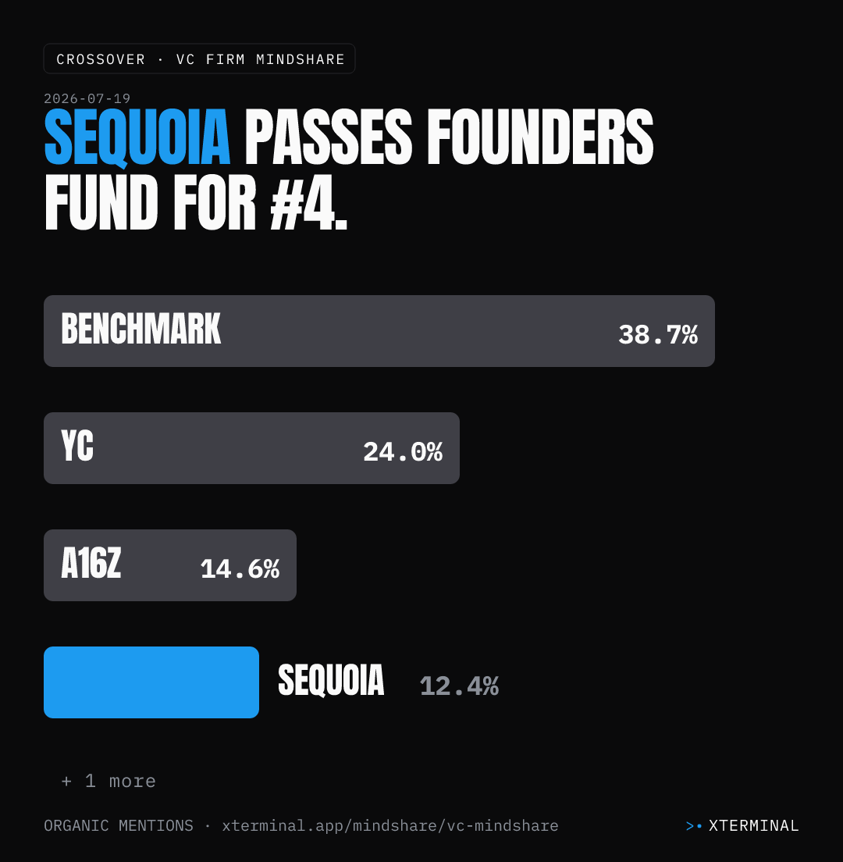Click the ORGANIC MENTIONS footer label
843x862 pixels.
[119, 826]
